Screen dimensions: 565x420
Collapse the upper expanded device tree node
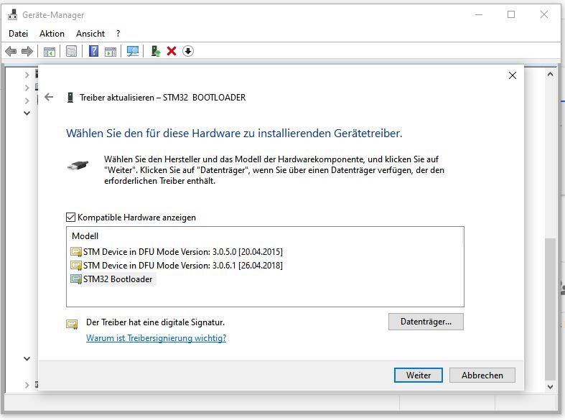(27, 113)
